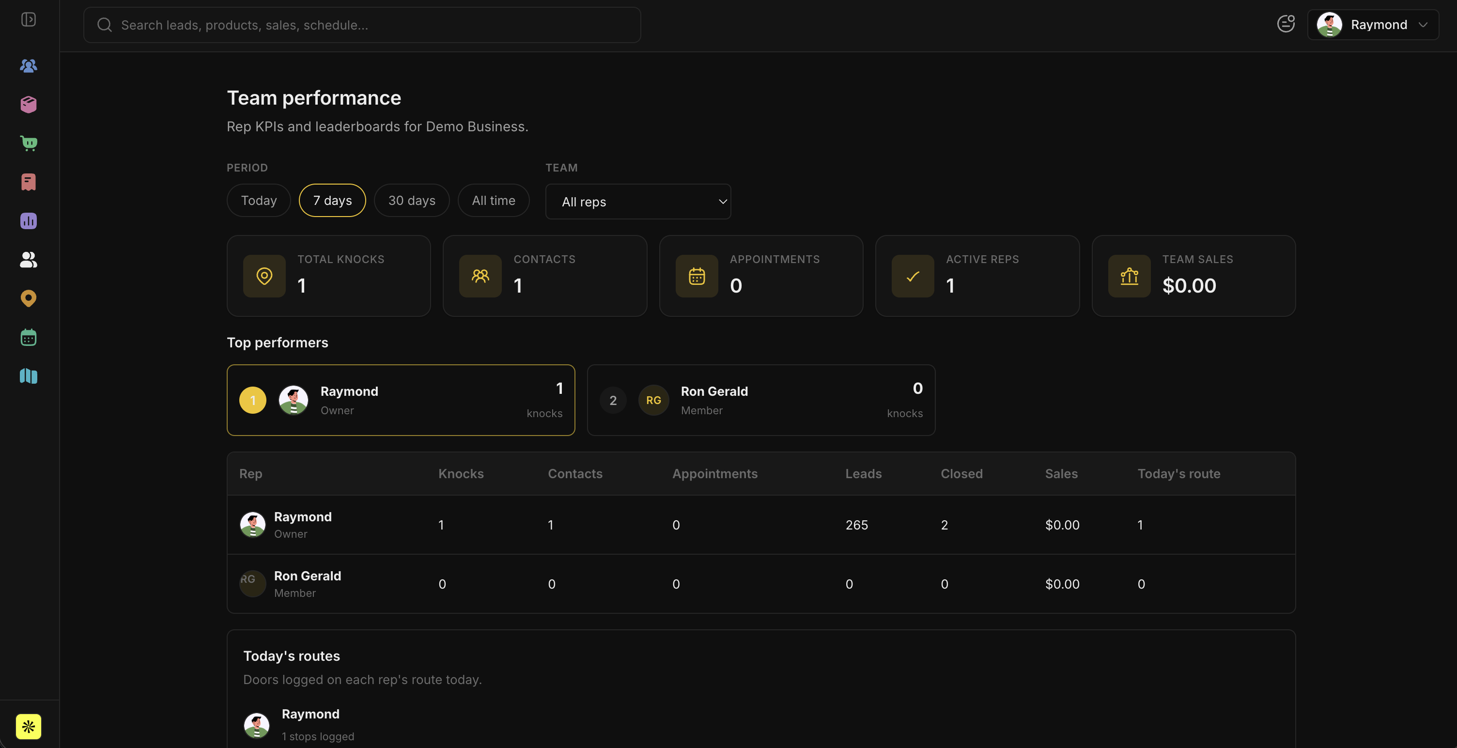1457x748 pixels.
Task: Click Raymond's avatar in top performers card
Action: pos(294,400)
